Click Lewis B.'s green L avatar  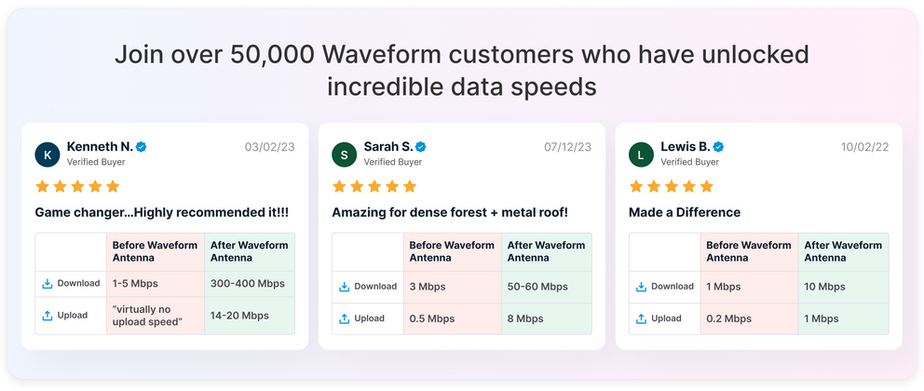pos(642,154)
